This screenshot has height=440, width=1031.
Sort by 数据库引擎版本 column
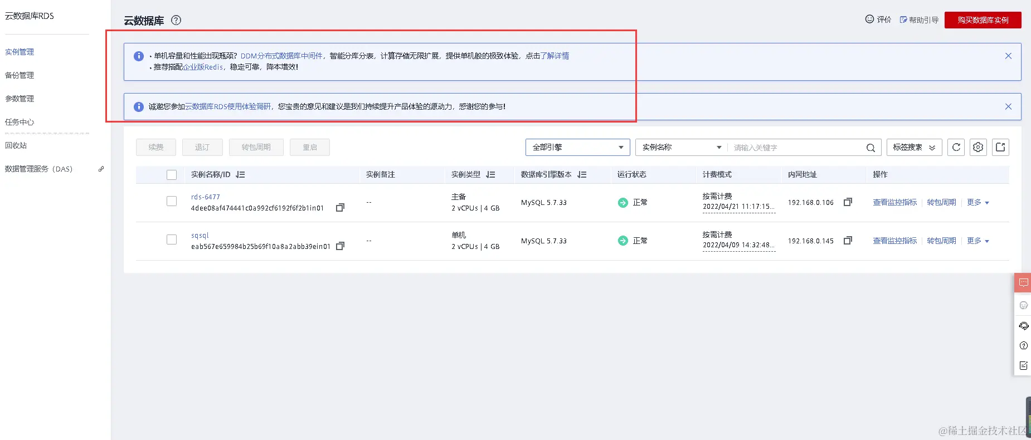click(582, 175)
